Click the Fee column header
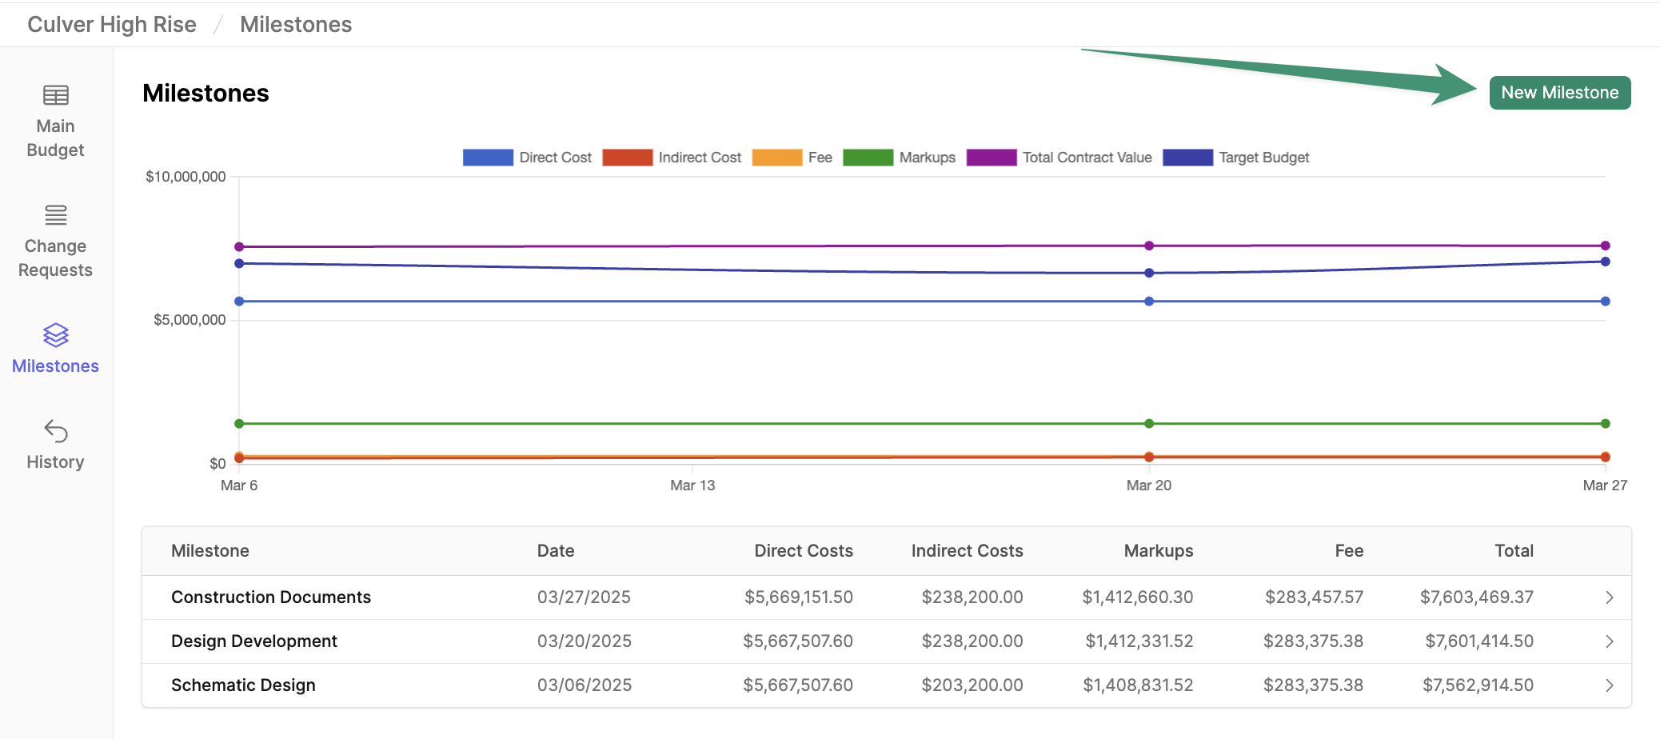Viewport: 1660px width, 739px height. click(1349, 551)
